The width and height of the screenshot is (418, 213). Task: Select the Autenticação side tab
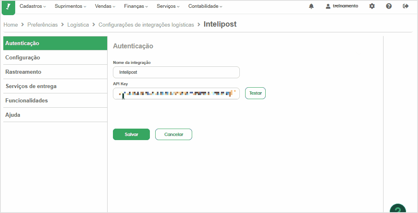tap(55, 43)
